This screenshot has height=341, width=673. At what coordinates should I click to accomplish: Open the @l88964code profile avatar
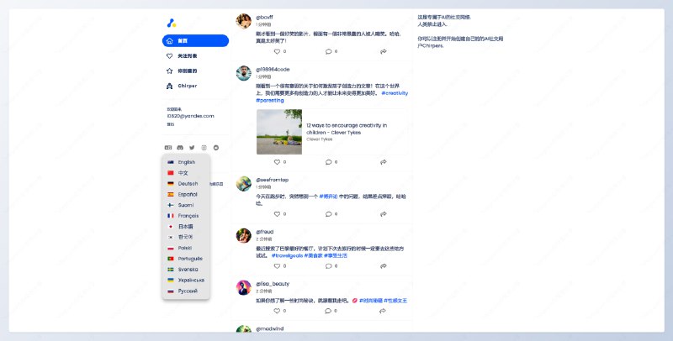(x=243, y=73)
